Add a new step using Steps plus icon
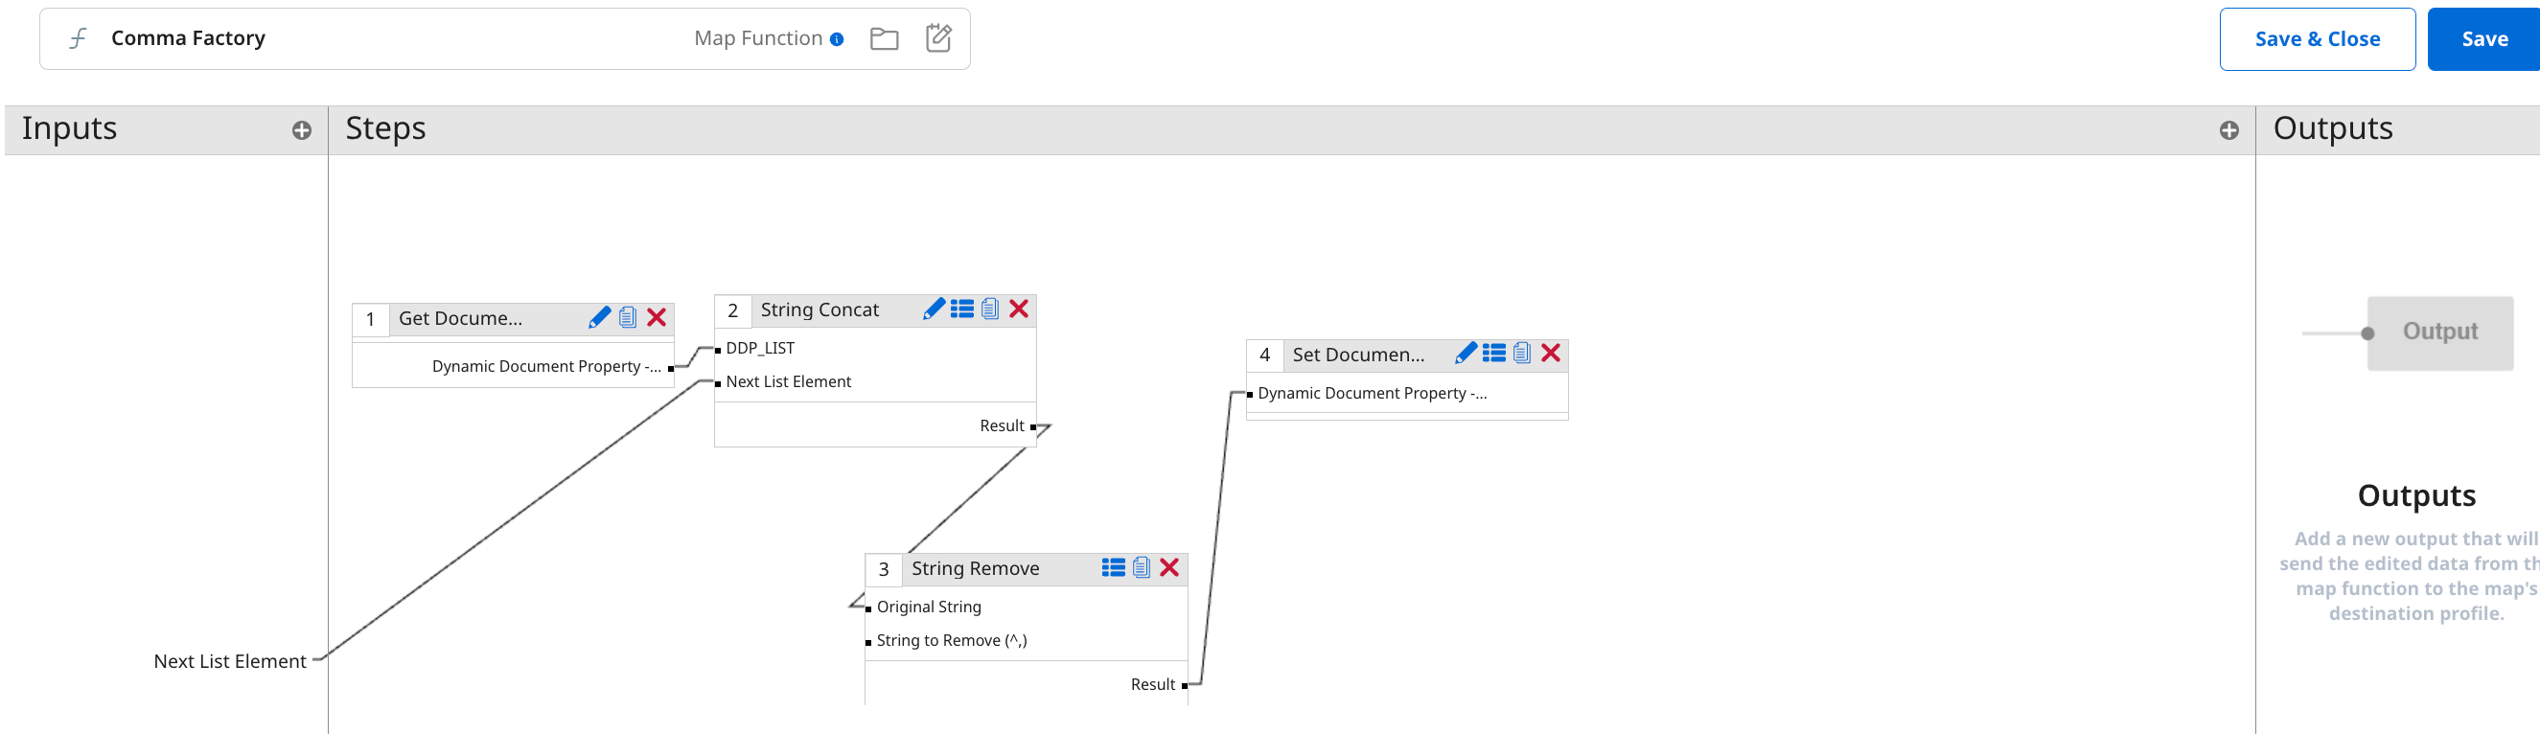The image size is (2540, 734). pyautogui.click(x=2228, y=131)
